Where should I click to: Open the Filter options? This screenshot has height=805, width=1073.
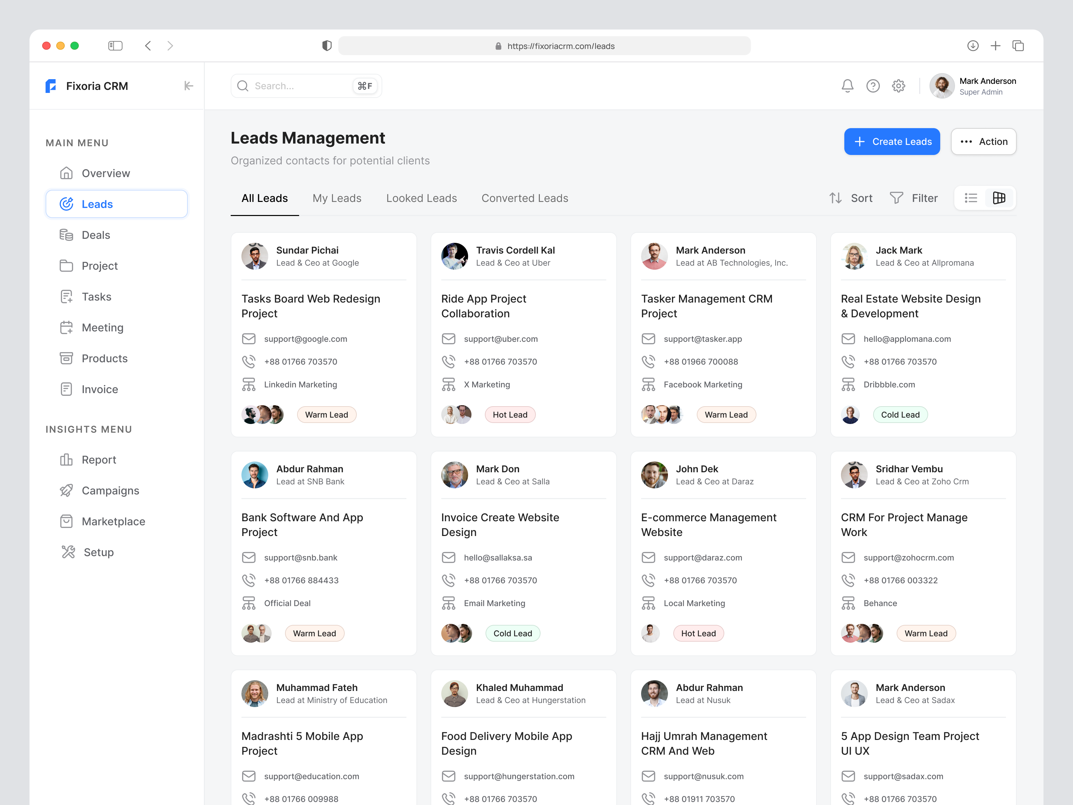coord(914,198)
